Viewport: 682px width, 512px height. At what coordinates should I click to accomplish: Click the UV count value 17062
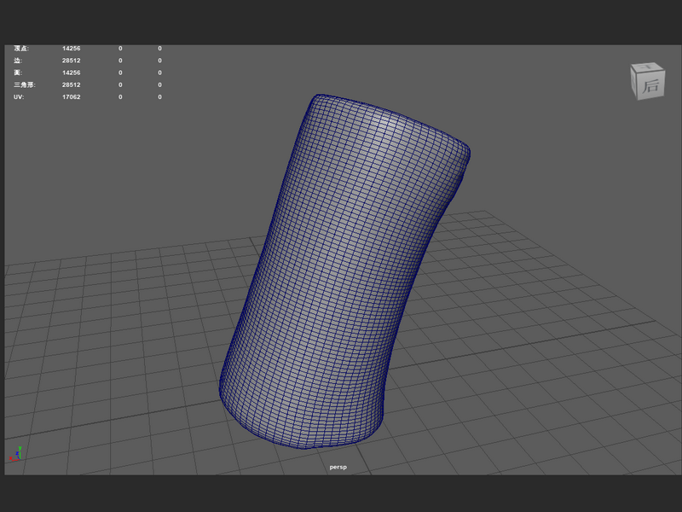pyautogui.click(x=72, y=97)
